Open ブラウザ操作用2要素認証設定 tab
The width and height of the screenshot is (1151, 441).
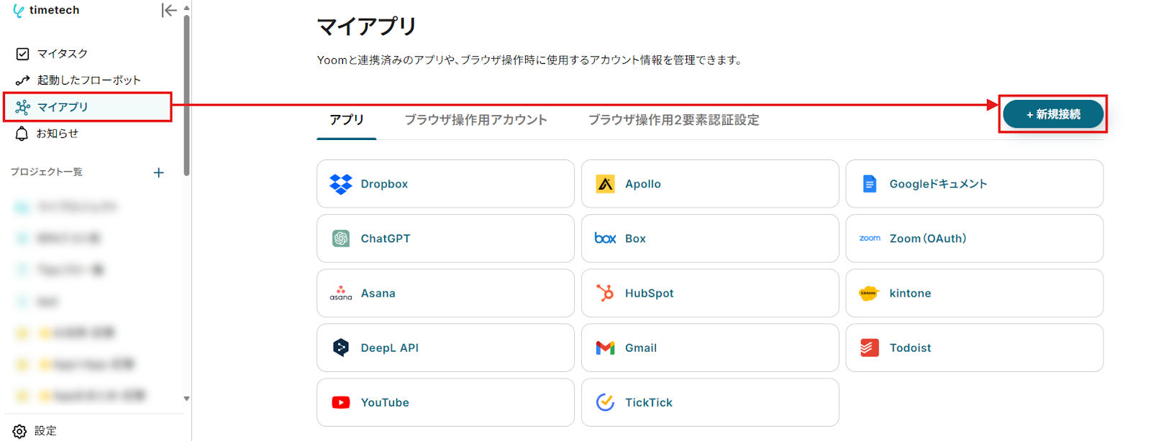pyautogui.click(x=673, y=120)
